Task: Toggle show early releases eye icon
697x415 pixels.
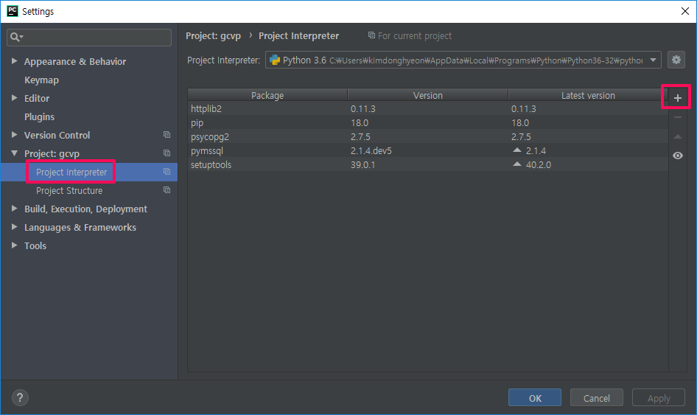Action: click(677, 156)
